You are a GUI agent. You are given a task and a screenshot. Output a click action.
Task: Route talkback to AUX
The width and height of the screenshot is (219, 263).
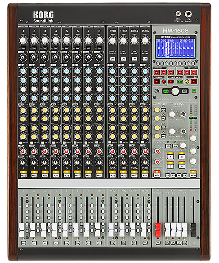(x=175, y=146)
